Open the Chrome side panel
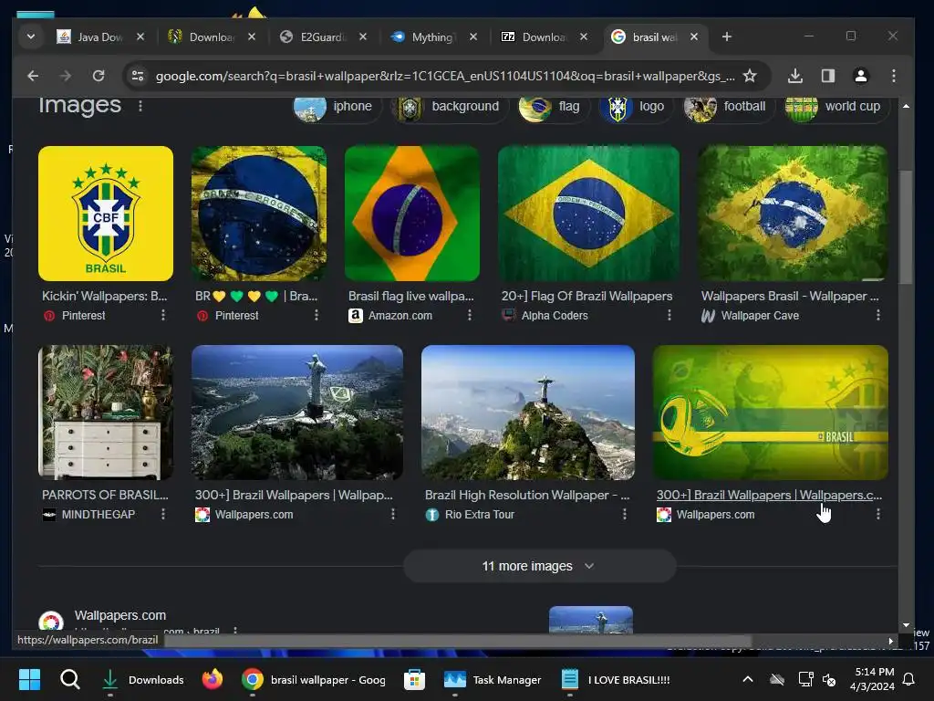 pos(828,76)
